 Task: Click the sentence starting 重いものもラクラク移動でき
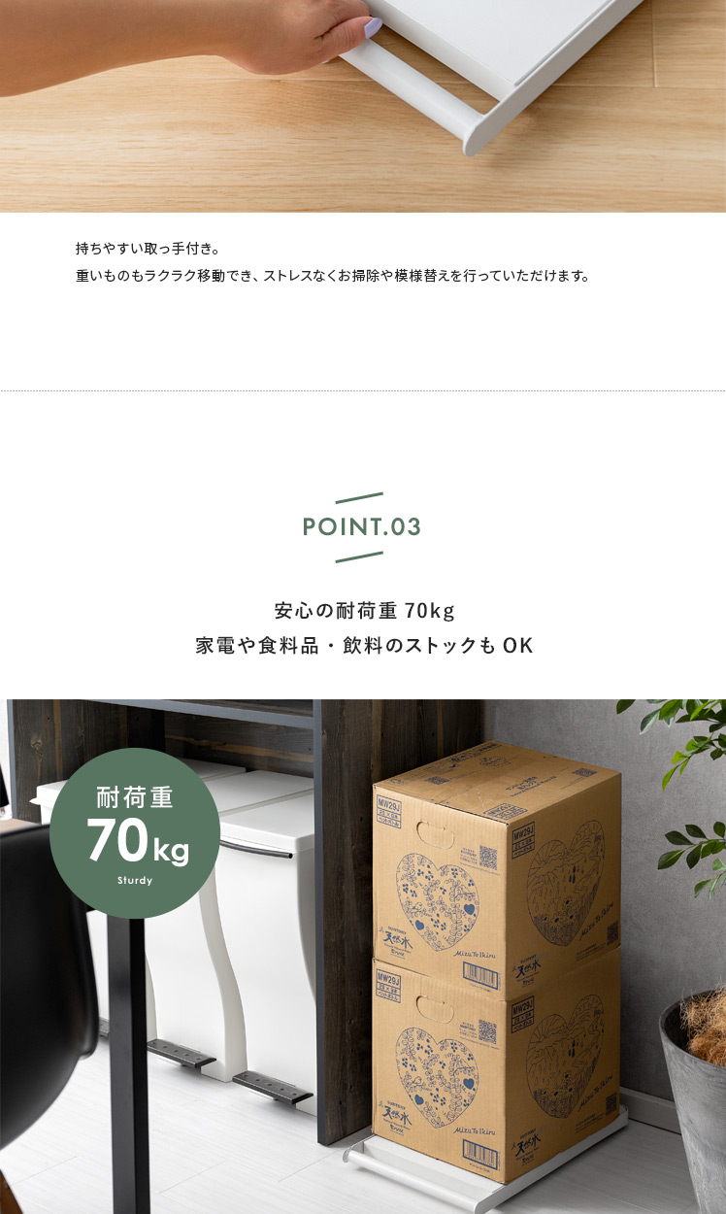click(x=333, y=276)
